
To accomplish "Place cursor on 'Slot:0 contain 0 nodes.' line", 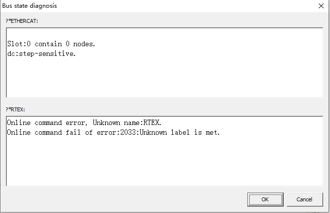I will pyautogui.click(x=51, y=44).
